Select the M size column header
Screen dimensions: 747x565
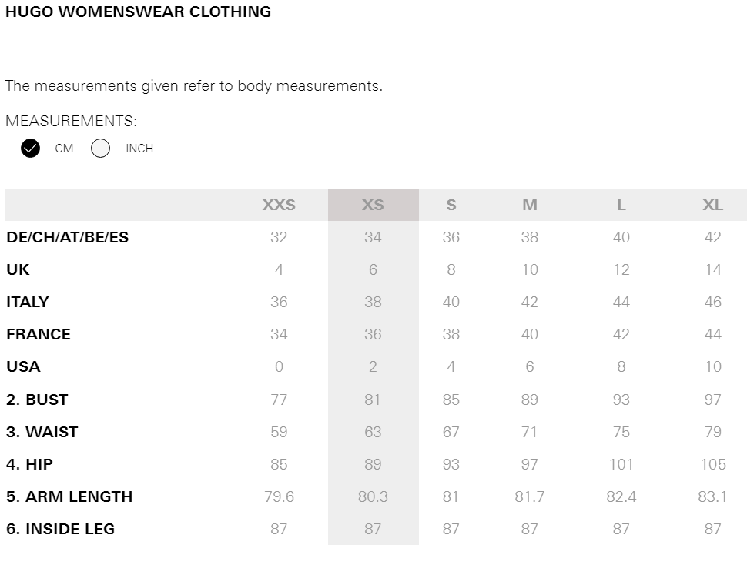[x=530, y=205]
